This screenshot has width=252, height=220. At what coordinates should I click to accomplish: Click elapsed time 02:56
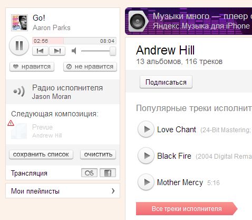tap(41, 41)
